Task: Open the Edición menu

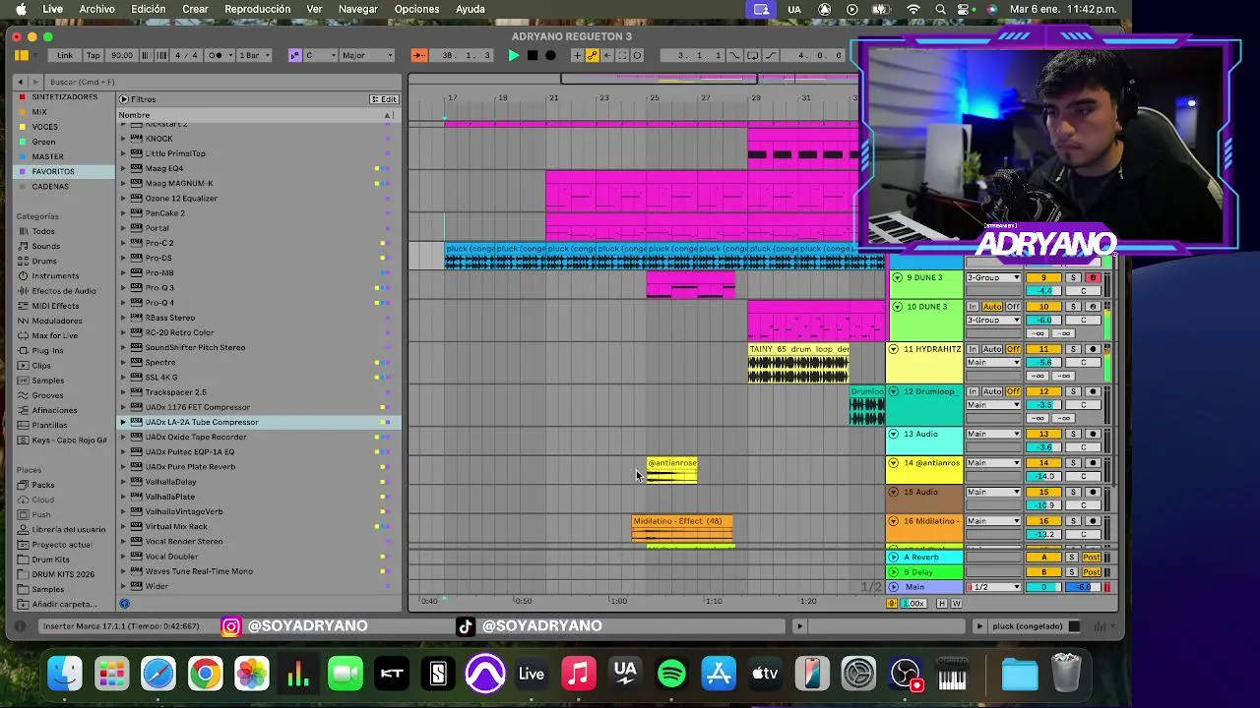Action: pyautogui.click(x=149, y=9)
